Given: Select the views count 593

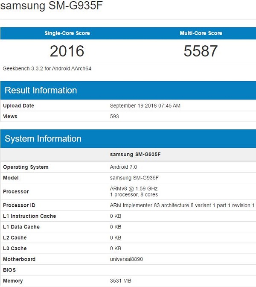Looking at the screenshot, I should point(114,117).
